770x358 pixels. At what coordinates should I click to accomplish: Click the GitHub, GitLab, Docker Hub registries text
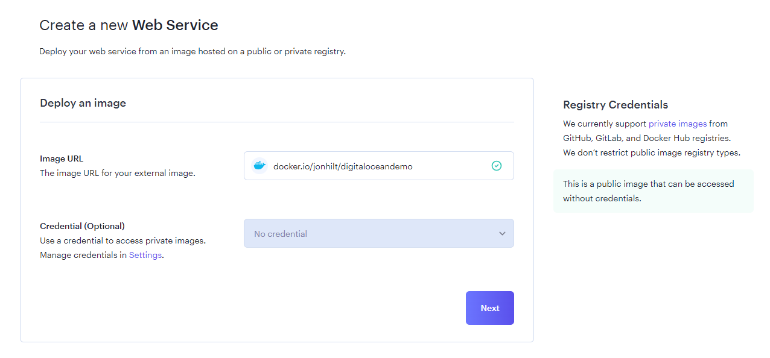tap(647, 138)
